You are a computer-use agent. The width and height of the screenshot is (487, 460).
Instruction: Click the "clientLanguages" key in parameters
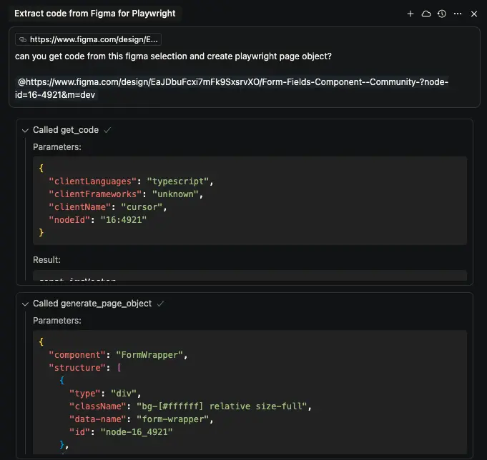tap(92, 181)
